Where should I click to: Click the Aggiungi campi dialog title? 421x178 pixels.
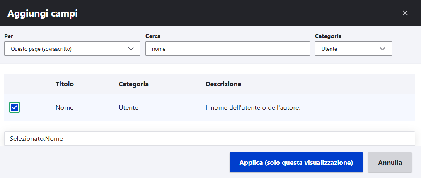43,13
